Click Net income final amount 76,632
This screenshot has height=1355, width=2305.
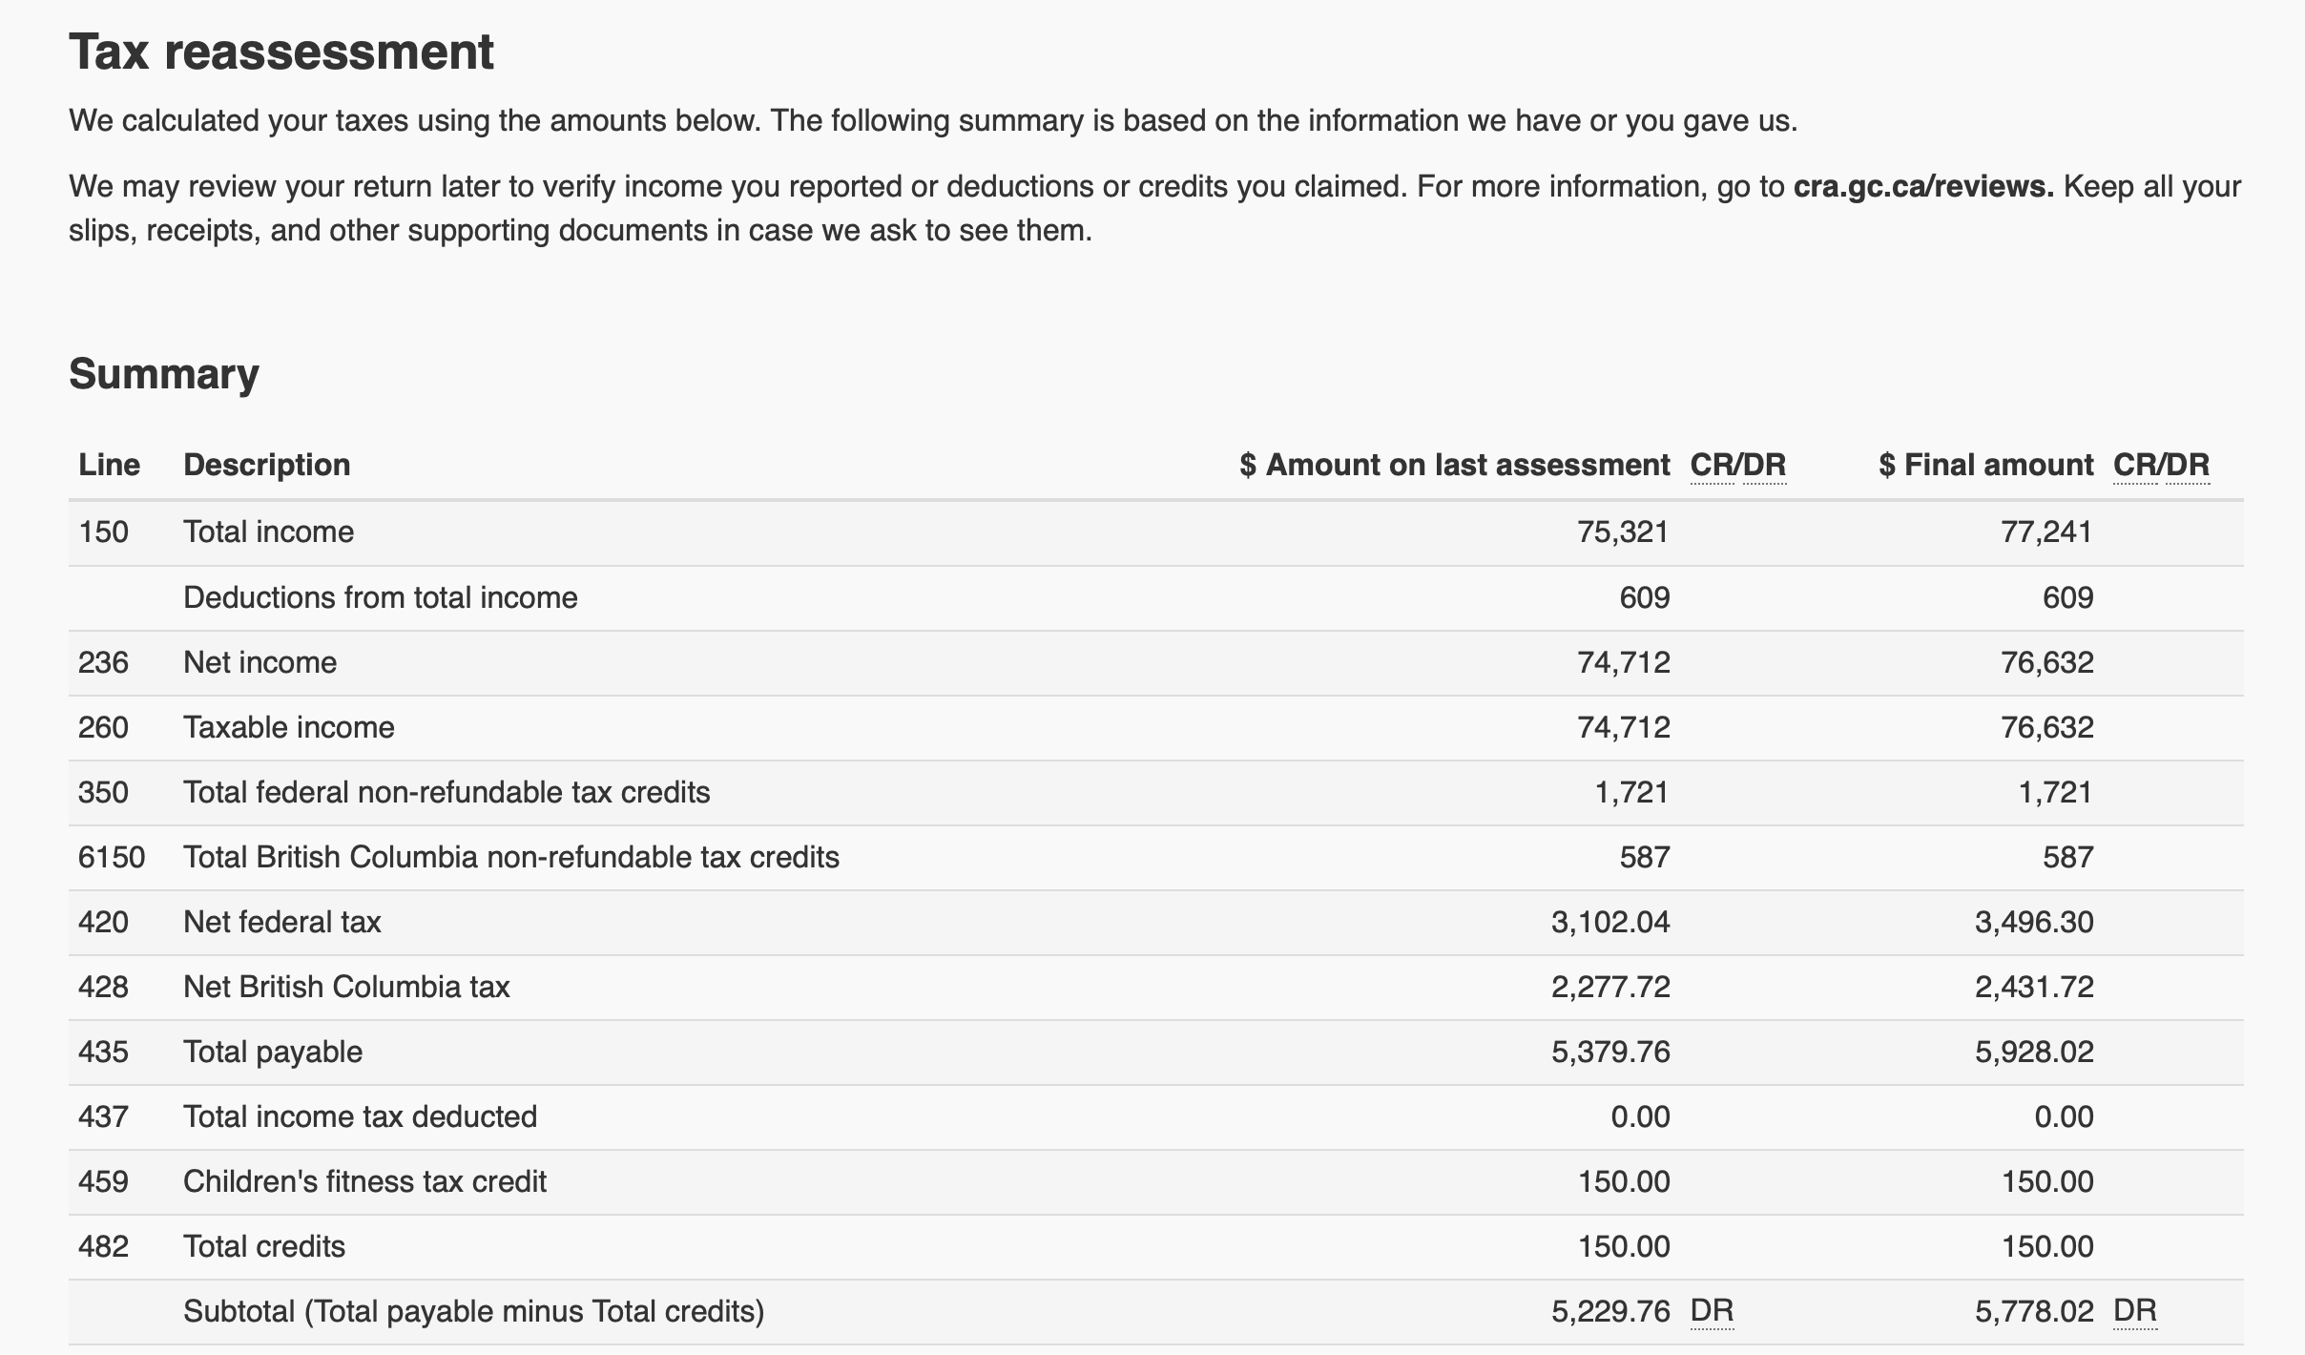(2046, 663)
